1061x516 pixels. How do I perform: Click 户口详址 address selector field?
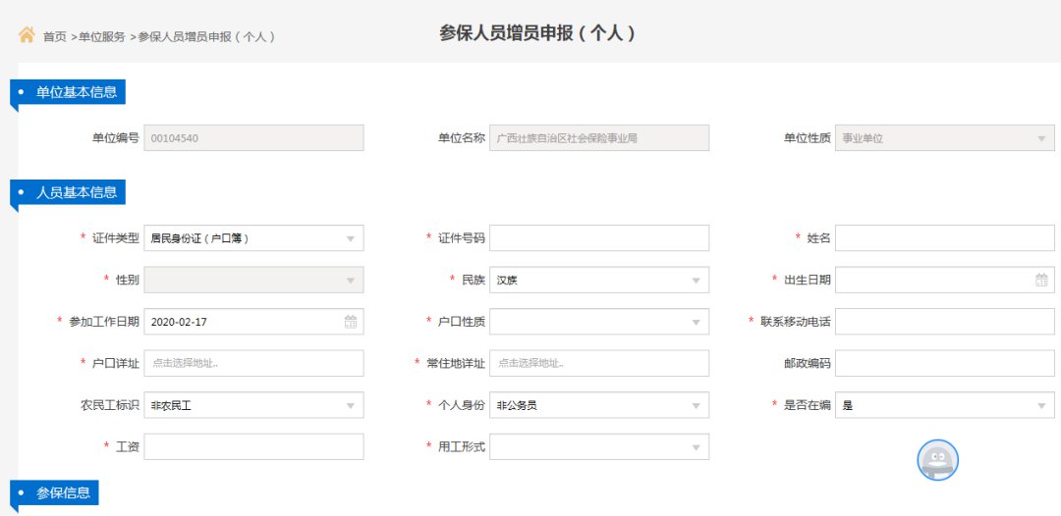tap(253, 363)
